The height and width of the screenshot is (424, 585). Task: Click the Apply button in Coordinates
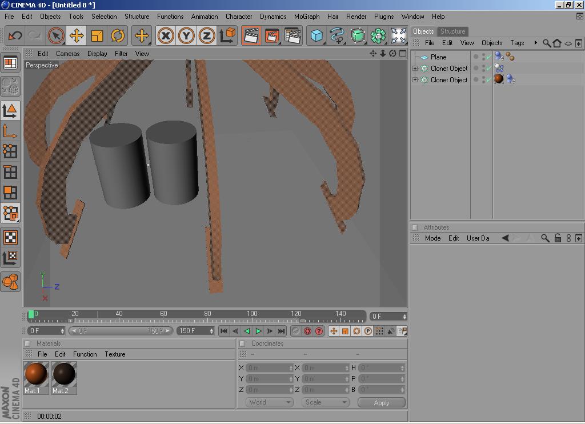tap(381, 402)
